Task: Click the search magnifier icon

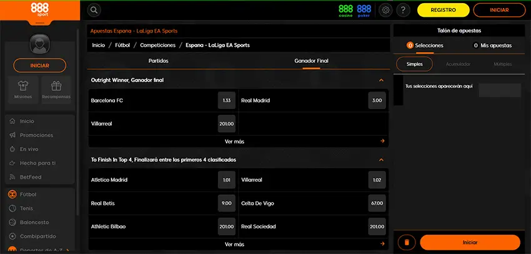Action: click(x=94, y=10)
